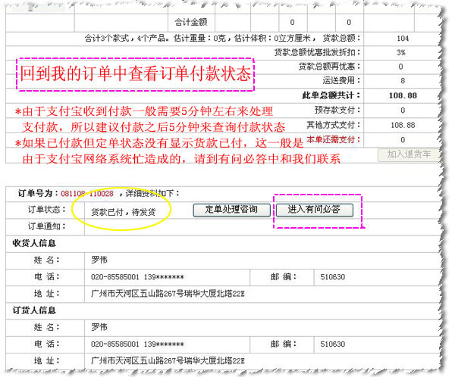Select the 运送费用 value 8

(402, 80)
